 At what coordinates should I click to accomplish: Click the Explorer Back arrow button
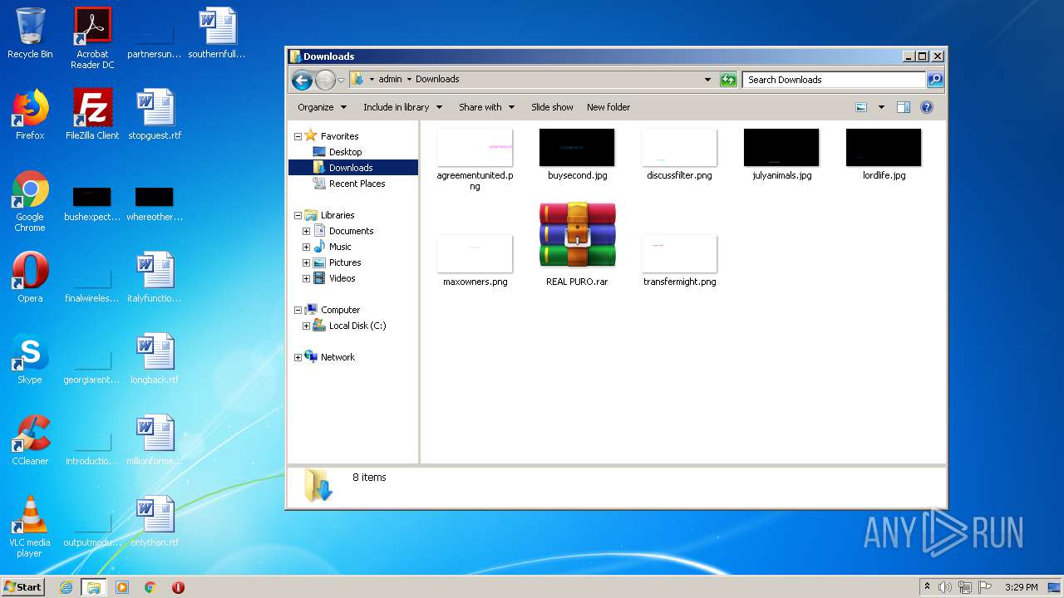(x=302, y=80)
